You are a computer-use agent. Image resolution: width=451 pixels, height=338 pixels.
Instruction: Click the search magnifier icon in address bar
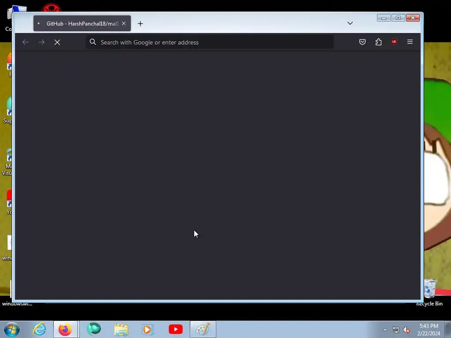92,42
